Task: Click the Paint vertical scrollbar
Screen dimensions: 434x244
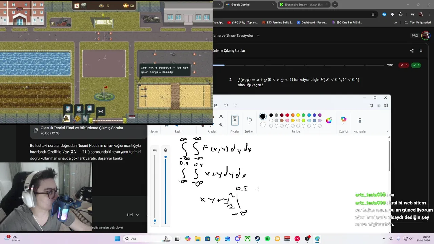Action: pyautogui.click(x=389, y=156)
